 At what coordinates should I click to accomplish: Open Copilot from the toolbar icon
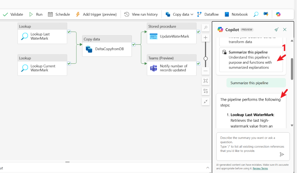tap(278, 14)
